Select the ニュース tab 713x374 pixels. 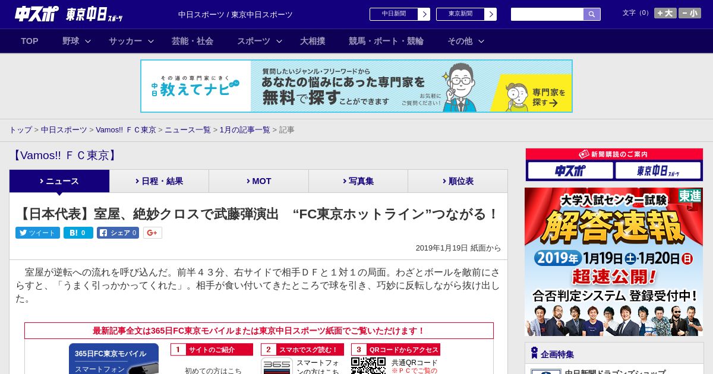pyautogui.click(x=59, y=181)
